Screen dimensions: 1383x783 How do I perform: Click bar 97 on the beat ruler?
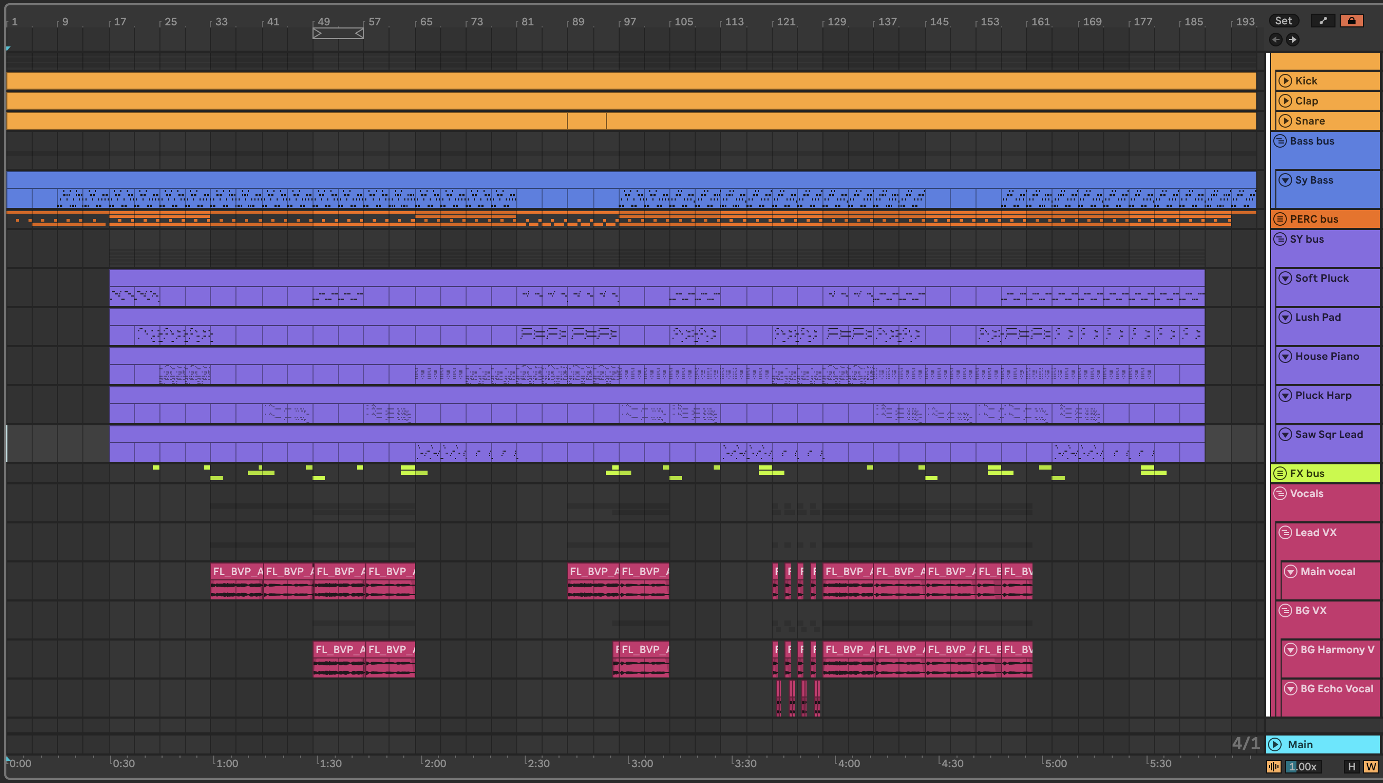[x=629, y=22]
